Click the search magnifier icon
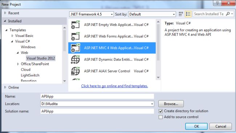 pos(228,14)
